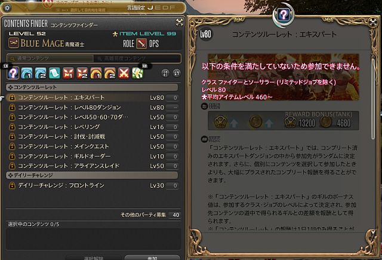Switch to the 高難易度コンテンツ tab
382x260 pixels.
pyautogui.click(x=137, y=59)
